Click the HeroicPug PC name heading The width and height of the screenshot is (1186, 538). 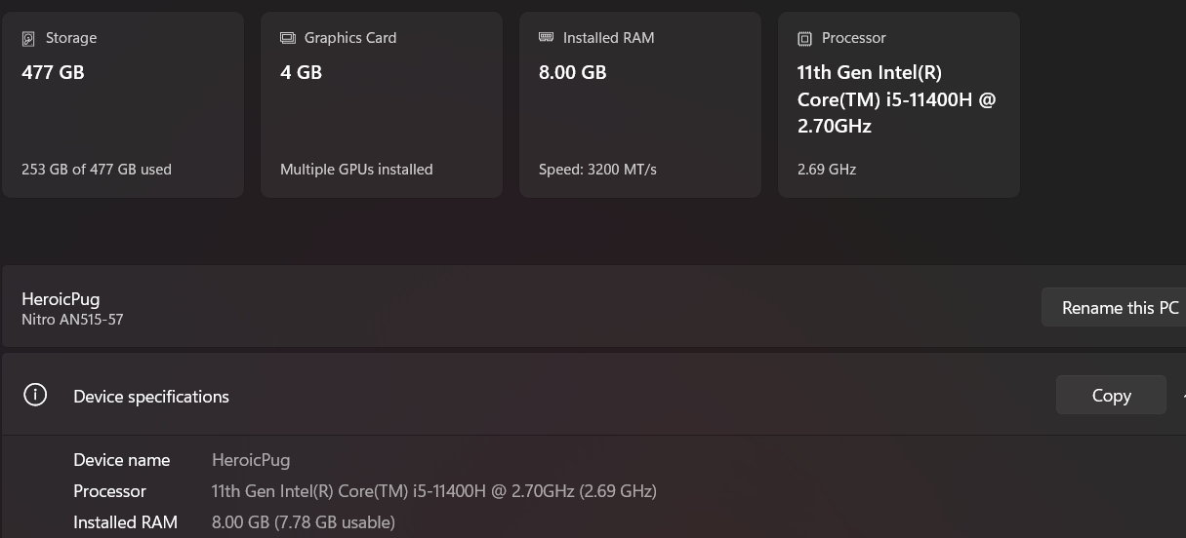click(x=61, y=299)
